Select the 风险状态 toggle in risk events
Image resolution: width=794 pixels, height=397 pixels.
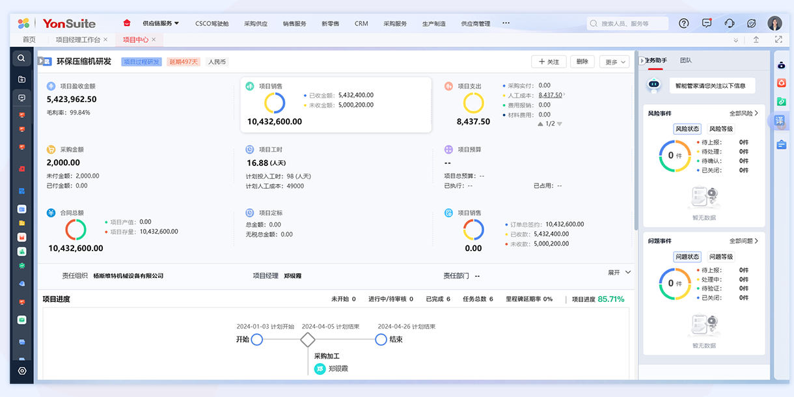pyautogui.click(x=687, y=129)
